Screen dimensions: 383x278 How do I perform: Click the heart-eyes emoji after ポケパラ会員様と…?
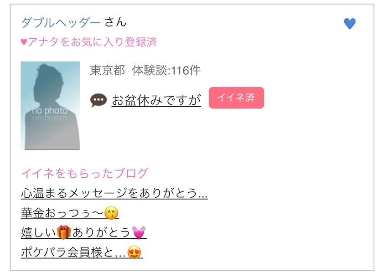click(135, 252)
